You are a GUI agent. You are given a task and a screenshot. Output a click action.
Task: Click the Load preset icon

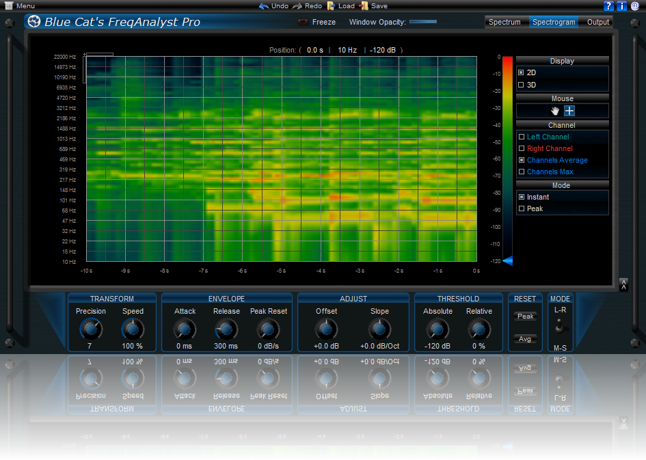pos(331,5)
